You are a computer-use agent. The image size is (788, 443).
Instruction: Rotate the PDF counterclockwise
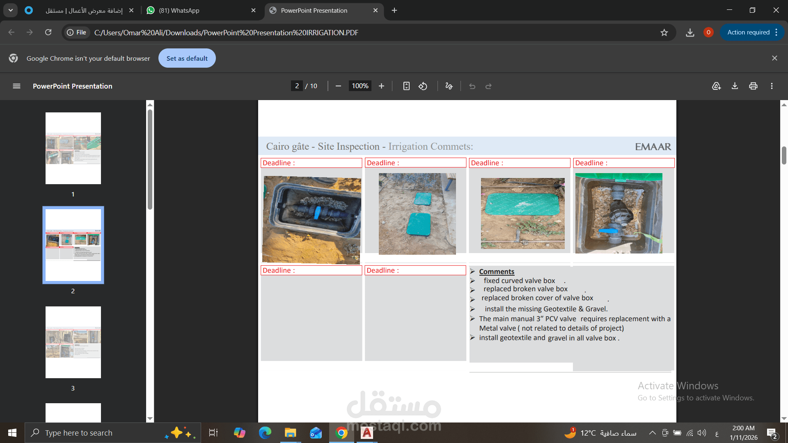coord(423,86)
